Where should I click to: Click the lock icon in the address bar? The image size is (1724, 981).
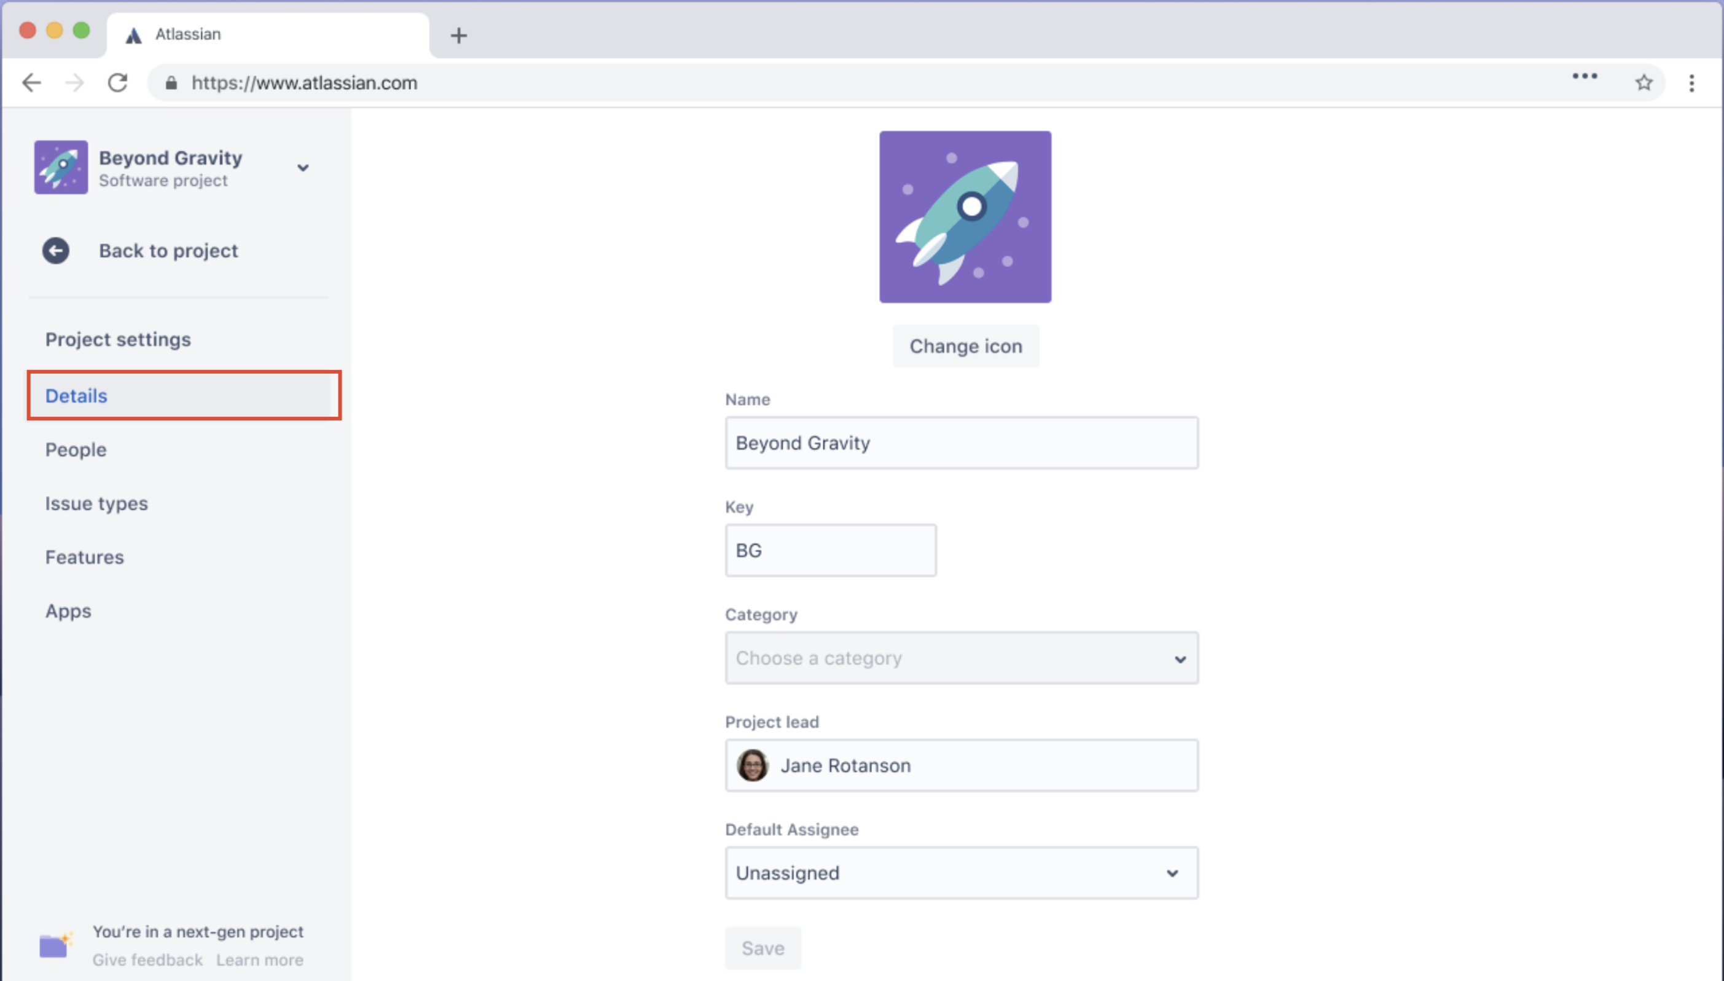(171, 83)
